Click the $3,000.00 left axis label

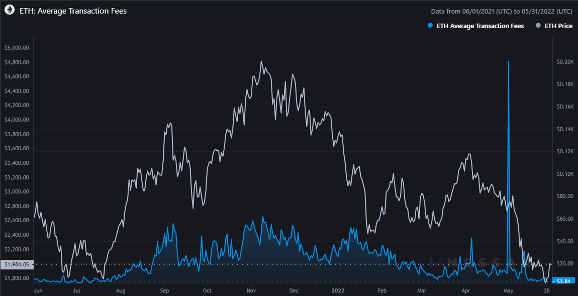17,191
